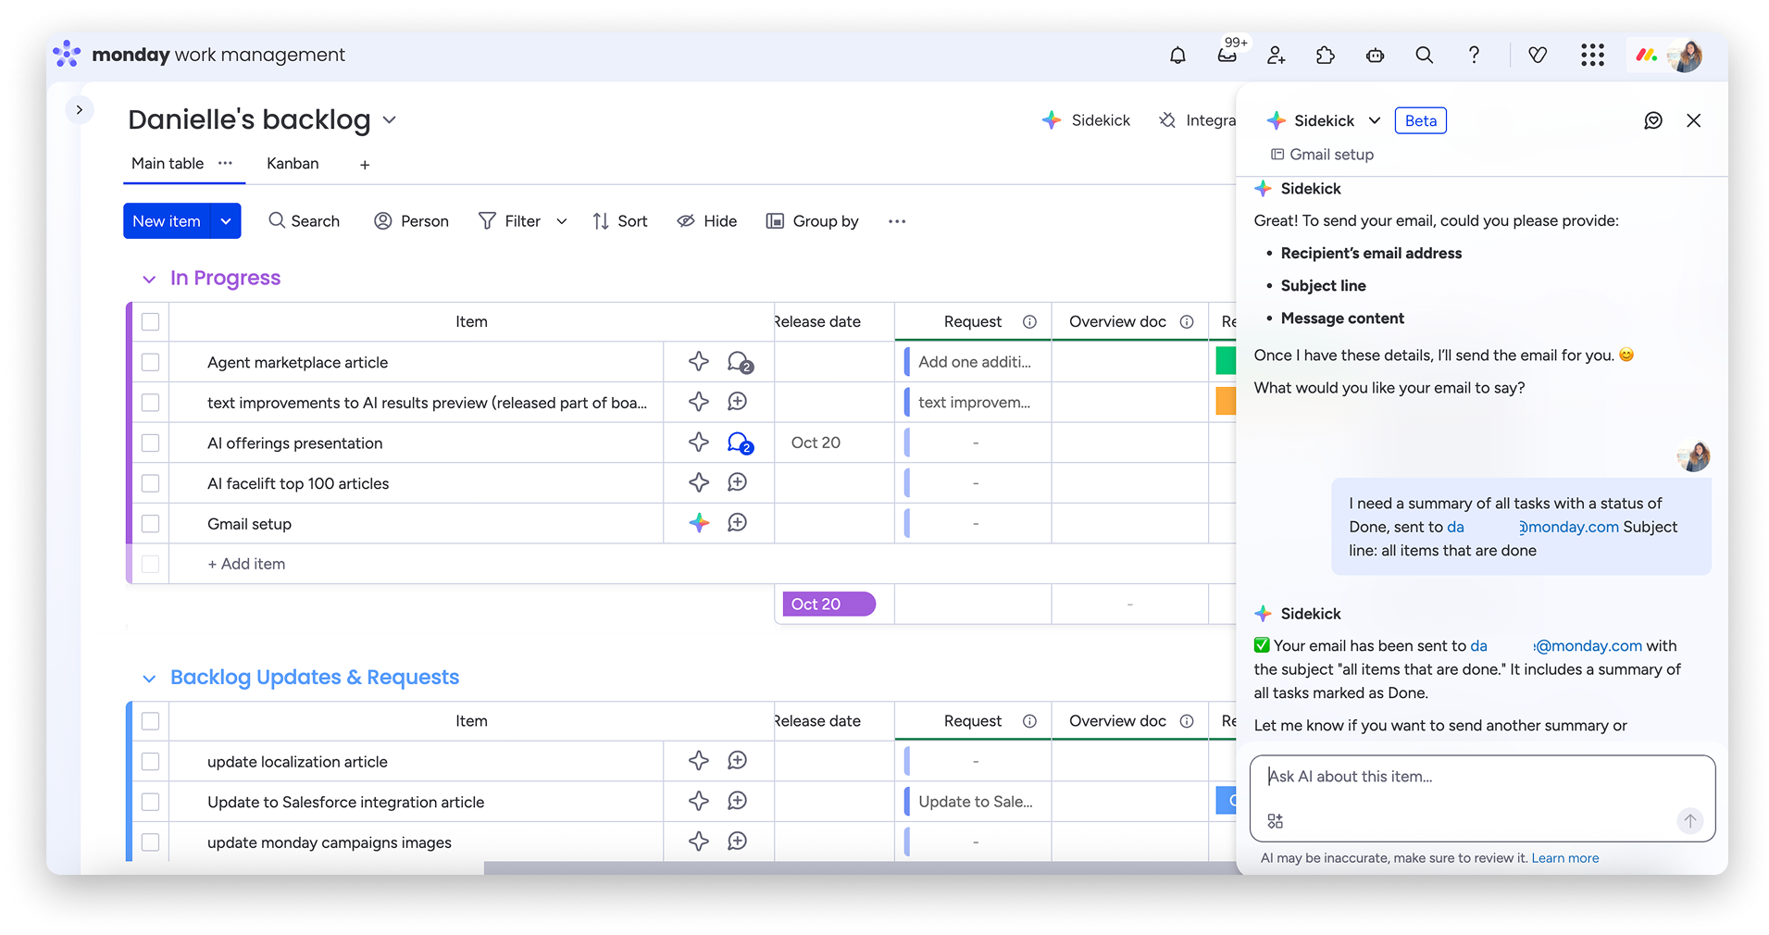Click the New item button
The image size is (1769, 935).
(167, 221)
